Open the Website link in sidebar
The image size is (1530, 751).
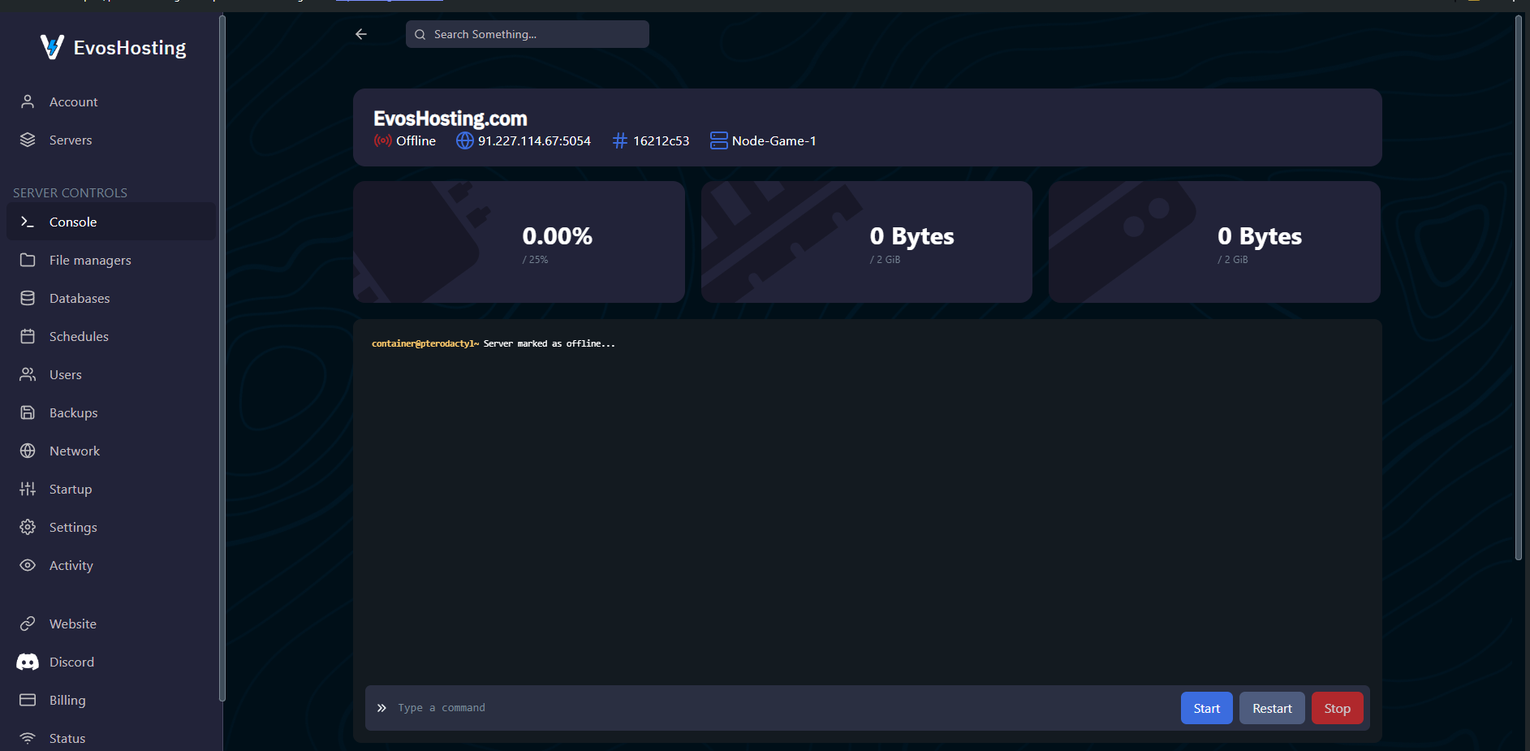click(72, 624)
